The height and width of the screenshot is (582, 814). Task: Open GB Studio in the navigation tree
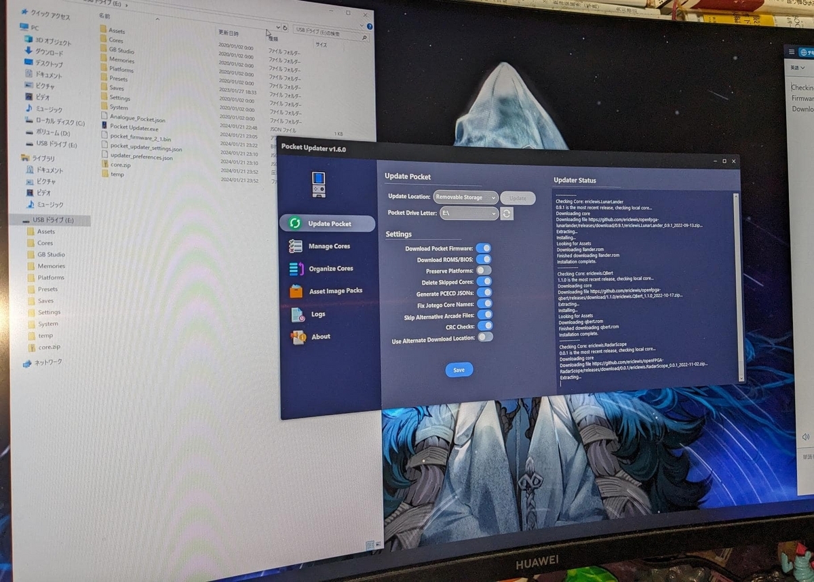(47, 254)
